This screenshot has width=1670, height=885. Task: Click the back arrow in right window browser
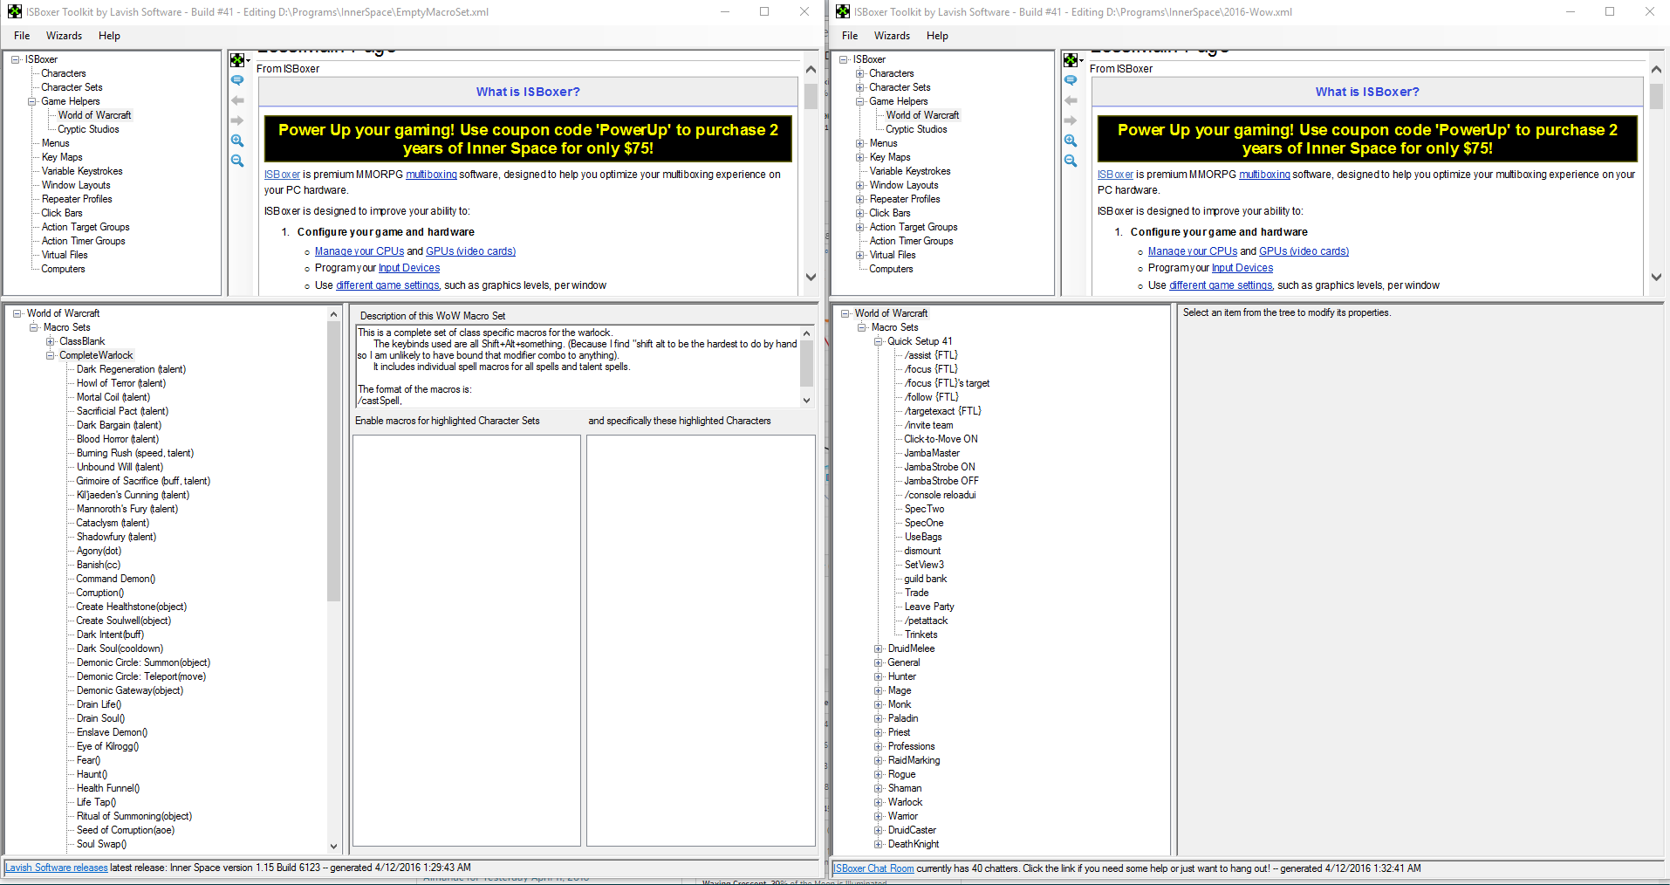coord(1071,100)
